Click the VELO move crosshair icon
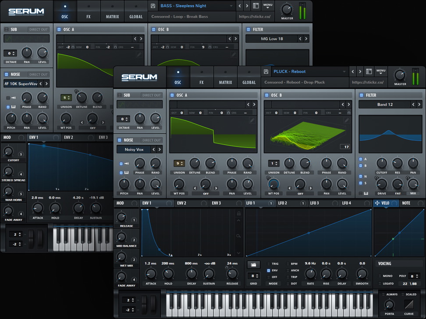Screen dimensions: 426x319 click(x=377, y=203)
